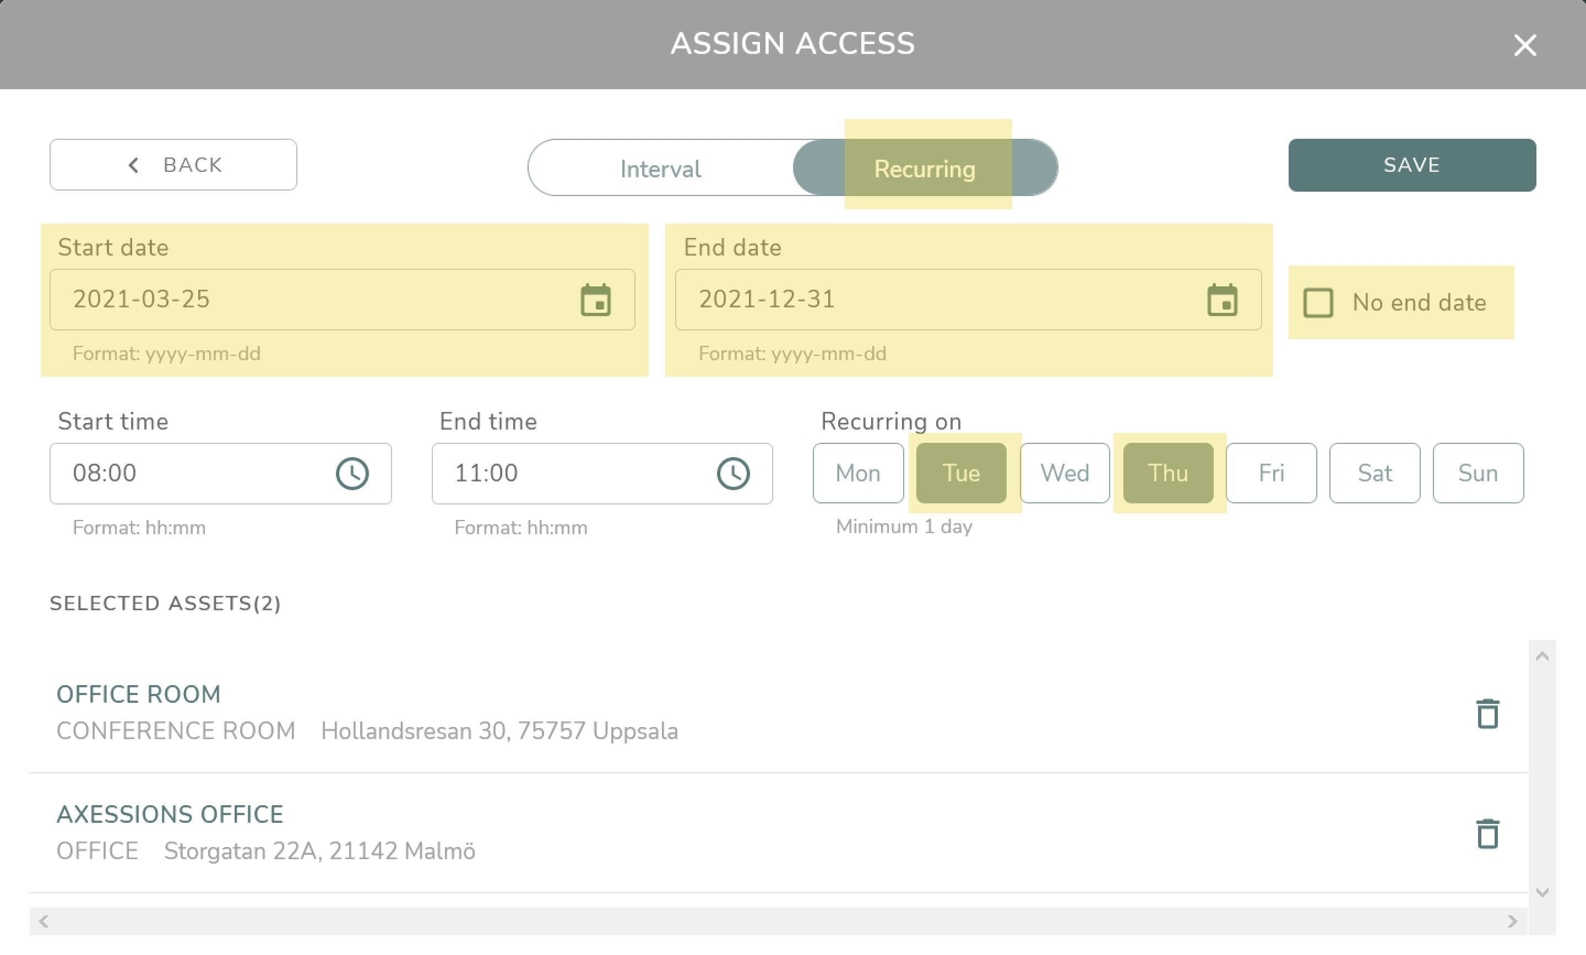This screenshot has width=1586, height=955.
Task: Edit the End date field 2021-12-31
Action: click(x=968, y=300)
